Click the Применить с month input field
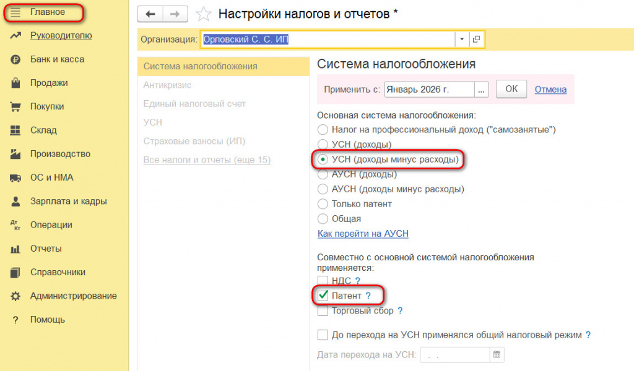The height and width of the screenshot is (371, 634). click(429, 90)
